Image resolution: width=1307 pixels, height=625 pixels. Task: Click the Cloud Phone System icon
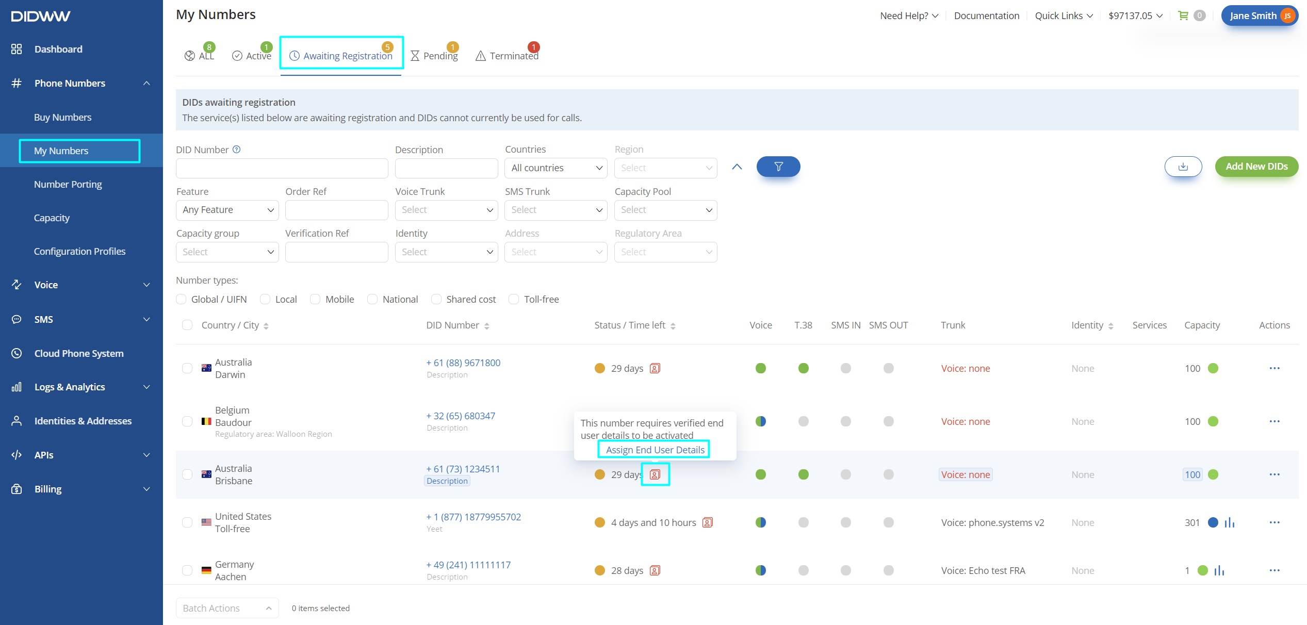(17, 353)
